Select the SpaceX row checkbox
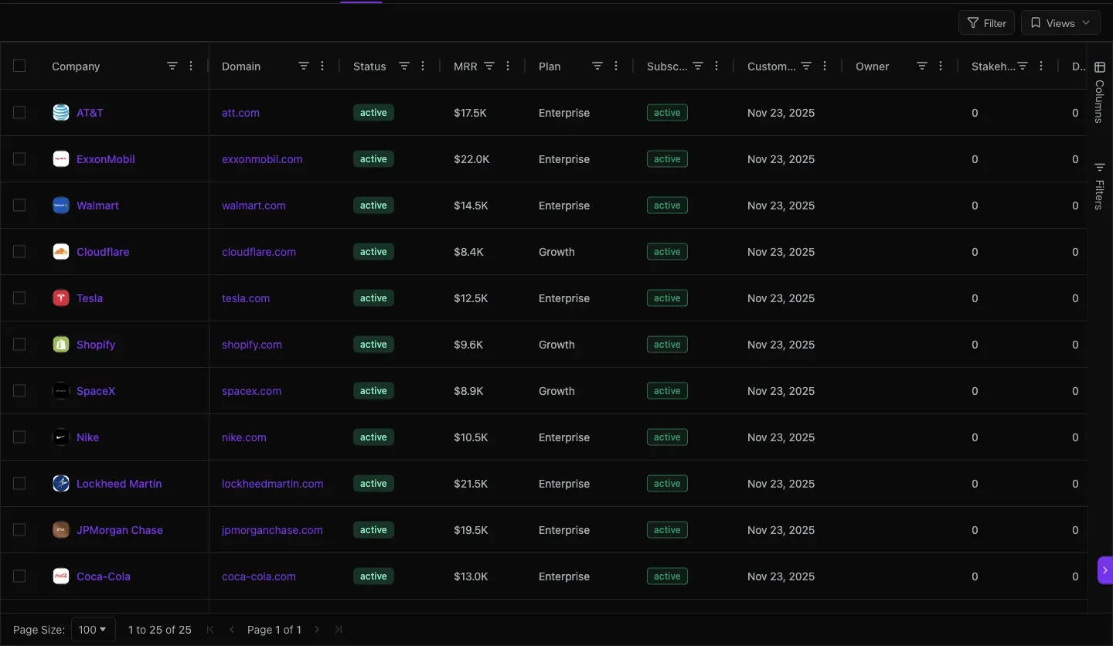 pyautogui.click(x=19, y=391)
